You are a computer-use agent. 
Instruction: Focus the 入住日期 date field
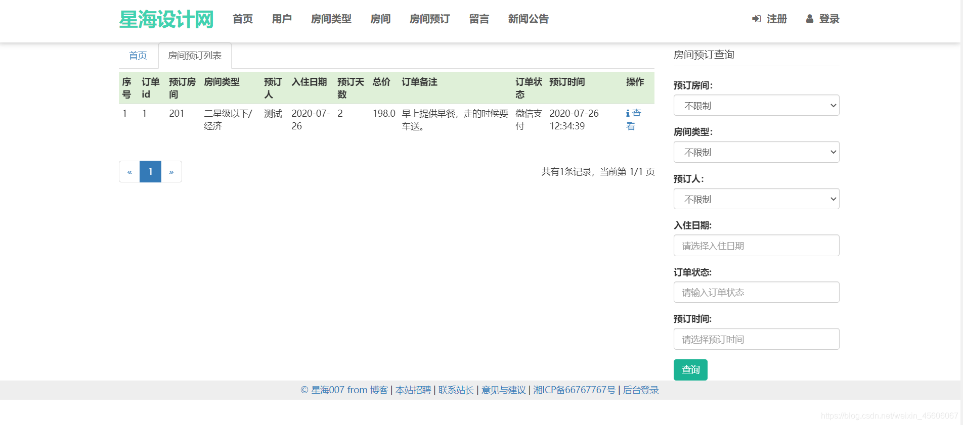click(756, 246)
